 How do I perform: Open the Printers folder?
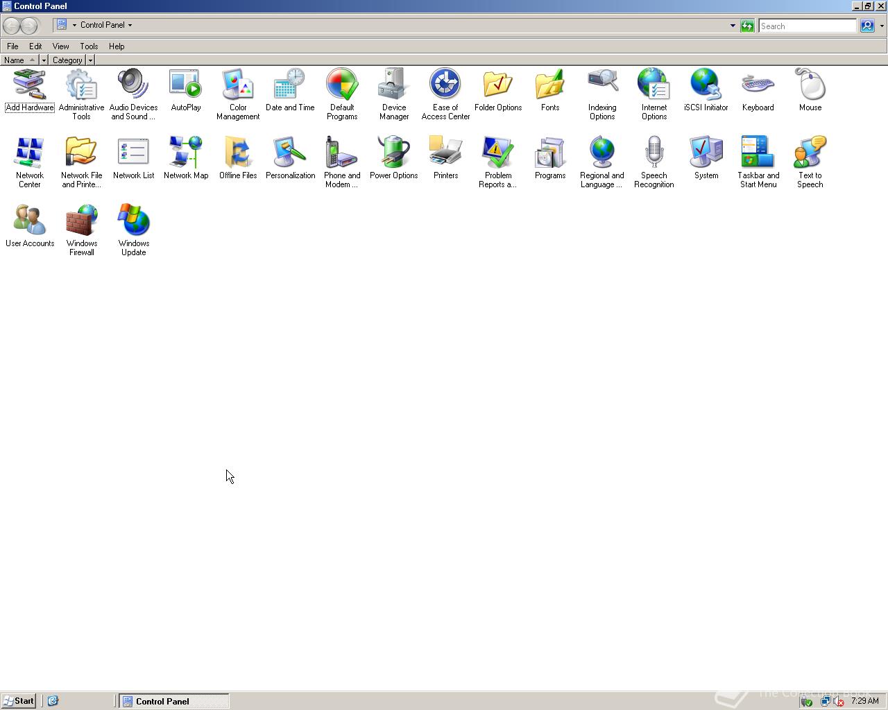pos(445,158)
